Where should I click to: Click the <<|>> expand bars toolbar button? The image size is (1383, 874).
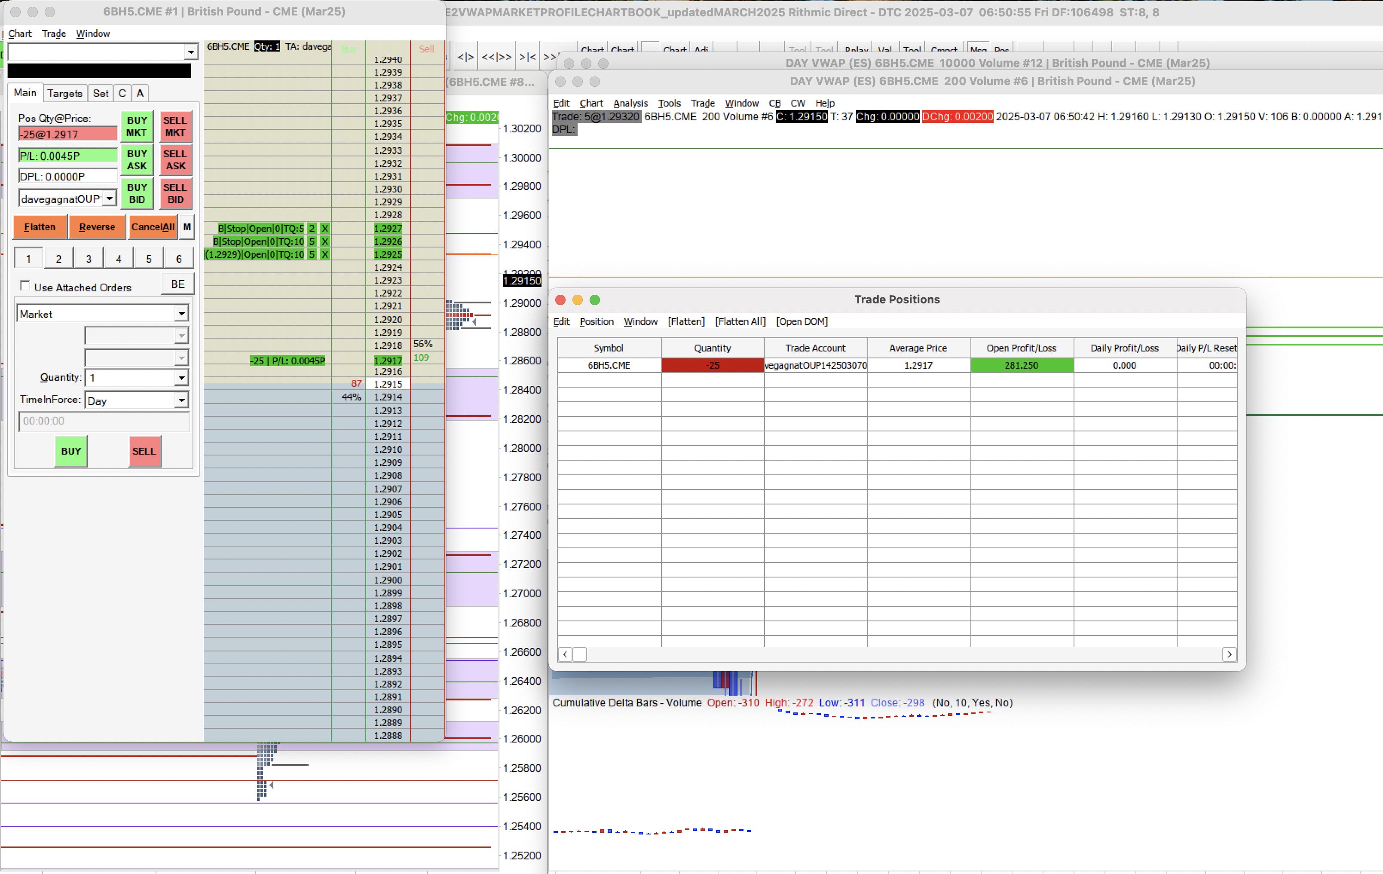coord(496,57)
